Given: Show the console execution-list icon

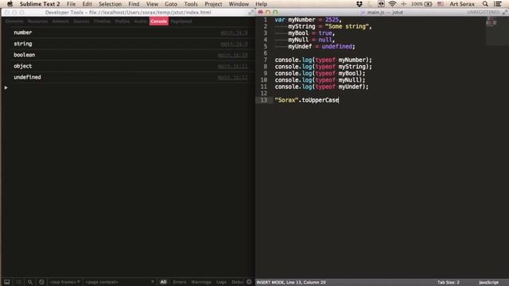Looking at the screenshot, I should [x=18, y=282].
